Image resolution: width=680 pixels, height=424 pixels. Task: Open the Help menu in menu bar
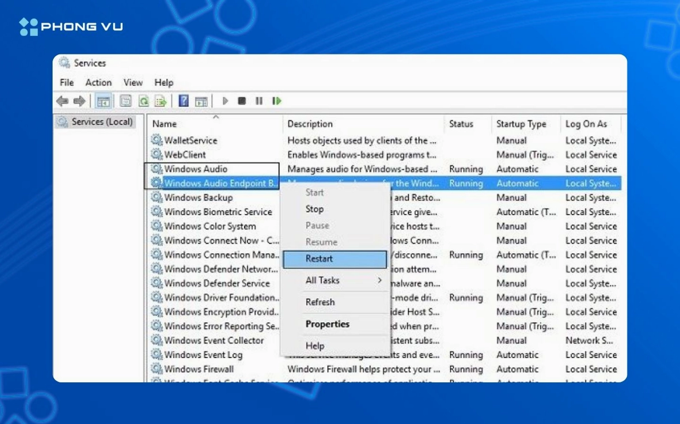(x=164, y=82)
